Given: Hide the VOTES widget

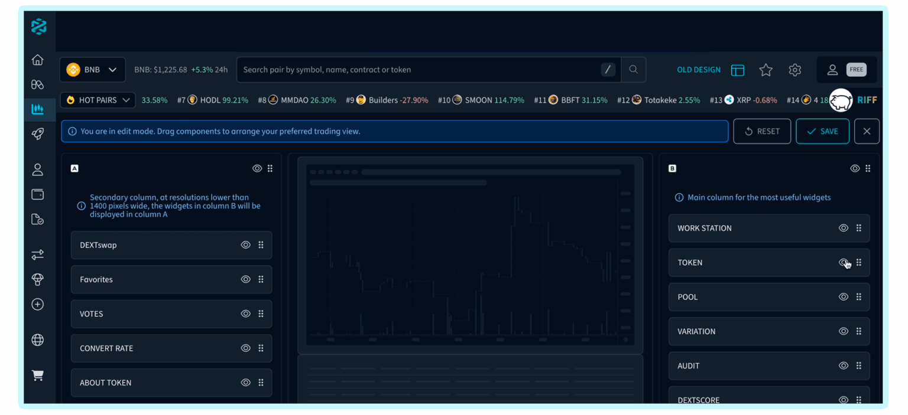Looking at the screenshot, I should [x=246, y=313].
